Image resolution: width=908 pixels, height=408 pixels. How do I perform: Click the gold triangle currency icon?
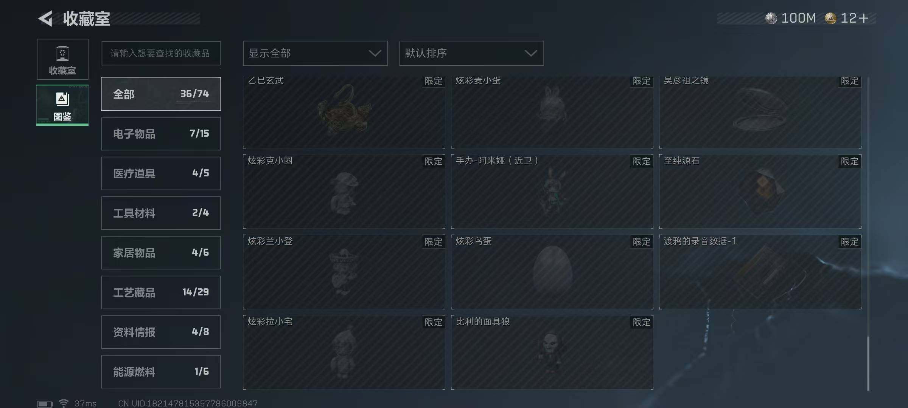[830, 18]
